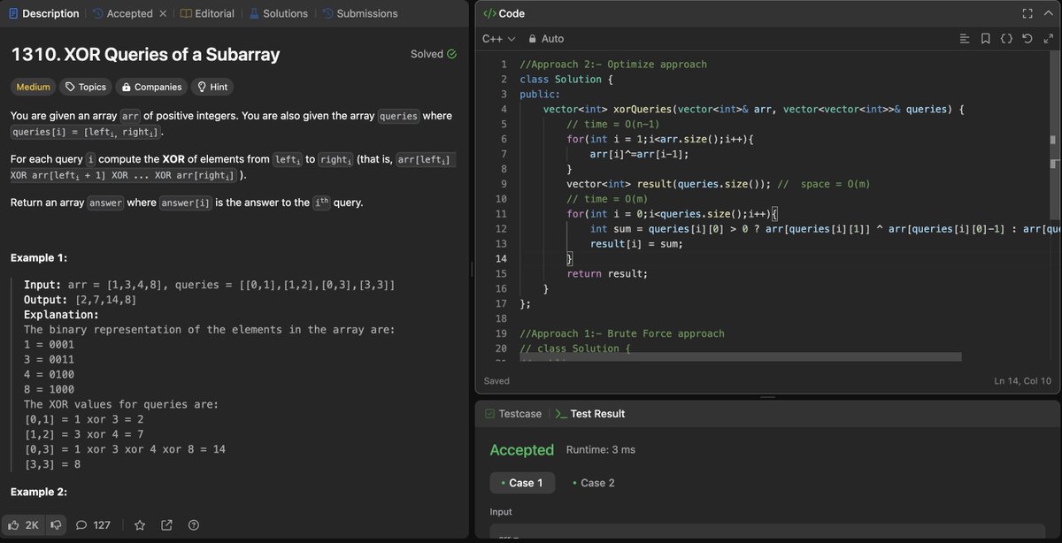Click the Medium difficulty tag
The width and height of the screenshot is (1062, 543).
[33, 87]
